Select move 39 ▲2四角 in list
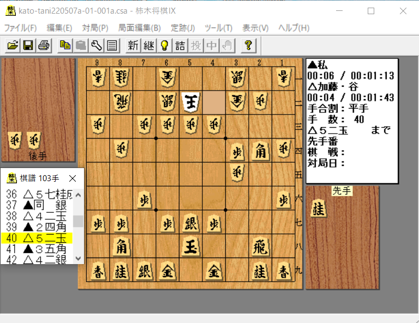Screen dimensions: 419x323 [37, 227]
